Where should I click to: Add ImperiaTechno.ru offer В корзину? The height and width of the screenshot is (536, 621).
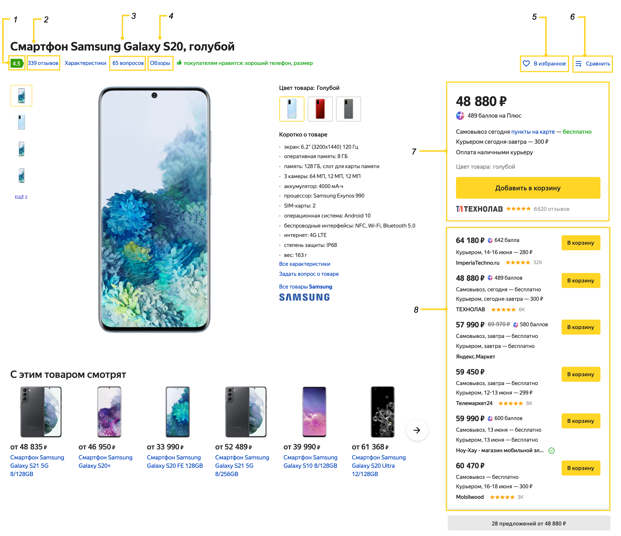580,242
